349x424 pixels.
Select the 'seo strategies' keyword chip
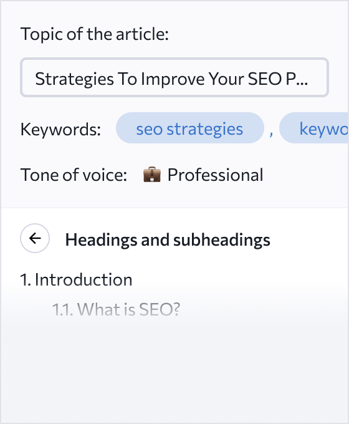click(x=190, y=128)
